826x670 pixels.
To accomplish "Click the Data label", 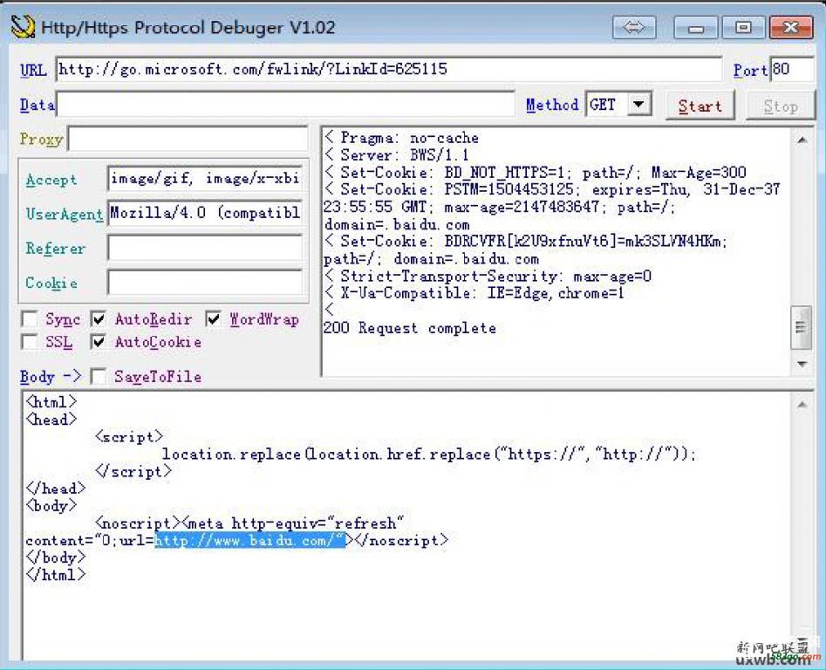I will click(37, 105).
